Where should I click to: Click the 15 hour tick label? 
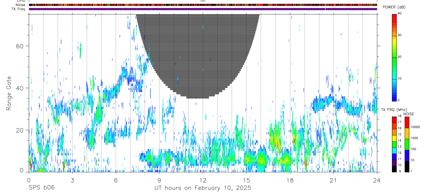point(246,180)
